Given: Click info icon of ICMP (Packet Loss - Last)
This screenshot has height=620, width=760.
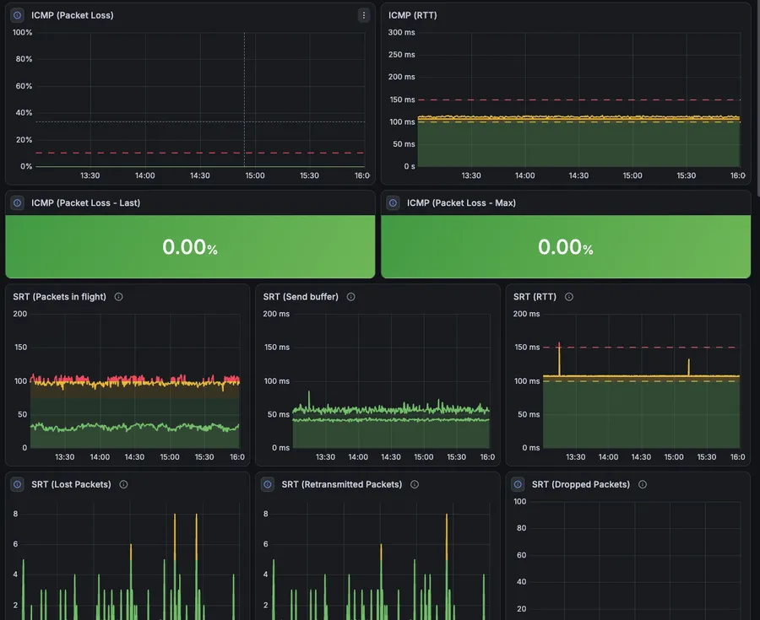Looking at the screenshot, I should tap(18, 202).
